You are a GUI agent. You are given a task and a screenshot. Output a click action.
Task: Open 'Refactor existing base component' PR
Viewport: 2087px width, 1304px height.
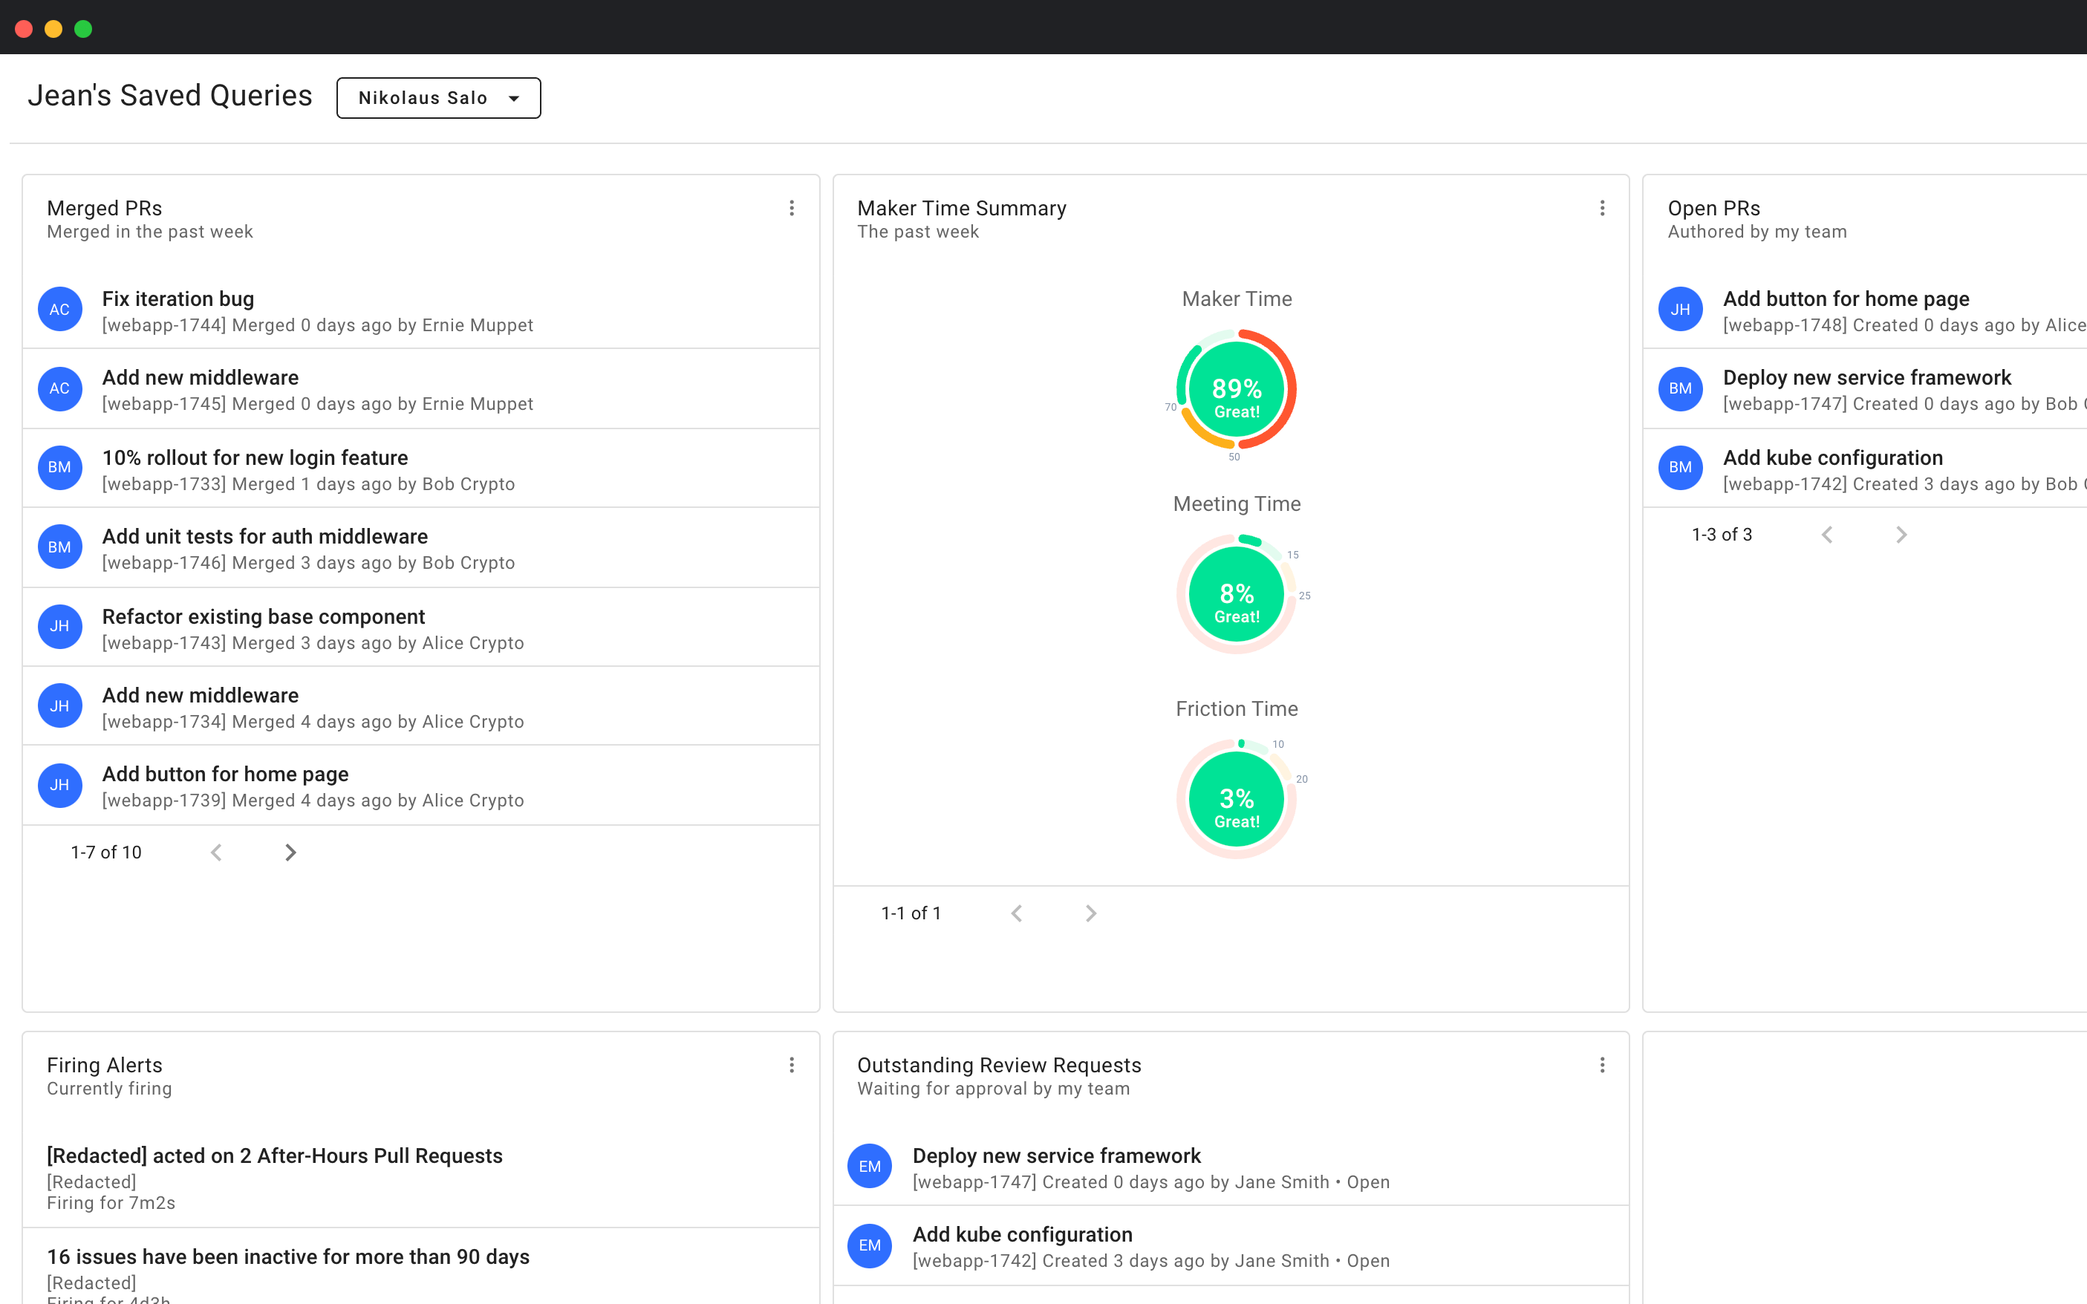(x=263, y=616)
